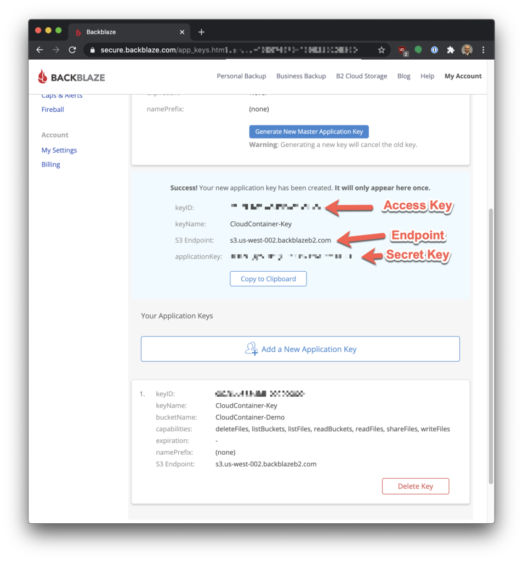The image size is (523, 561).
Task: Open Chrome three-dot menu
Action: [483, 50]
